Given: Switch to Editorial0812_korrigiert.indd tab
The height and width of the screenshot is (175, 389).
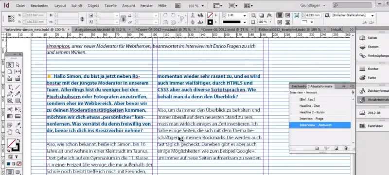Looking at the screenshot, I should (x=289, y=30).
